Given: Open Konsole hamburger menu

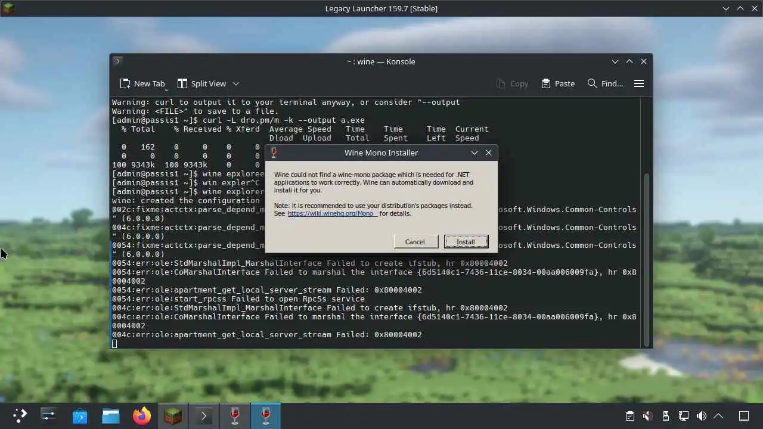Looking at the screenshot, I should [639, 83].
